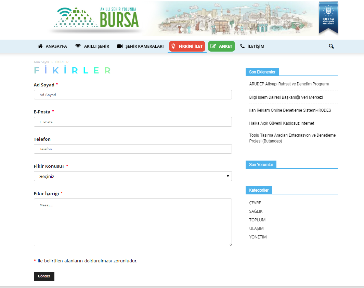The width and height of the screenshot is (364, 288).
Task: Click the wifi icon beside AKILLI ŞEHİR
Action: (x=78, y=46)
